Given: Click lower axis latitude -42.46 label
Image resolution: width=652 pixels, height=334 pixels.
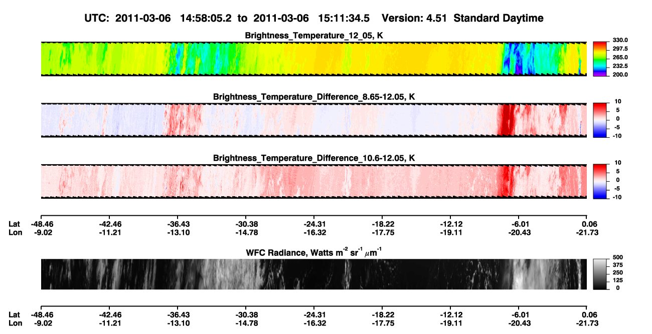Looking at the screenshot, I should coord(109,314).
